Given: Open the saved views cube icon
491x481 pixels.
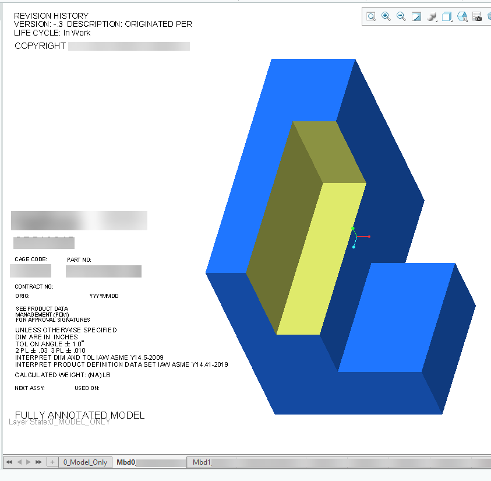Looking at the screenshot, I should (x=461, y=16).
